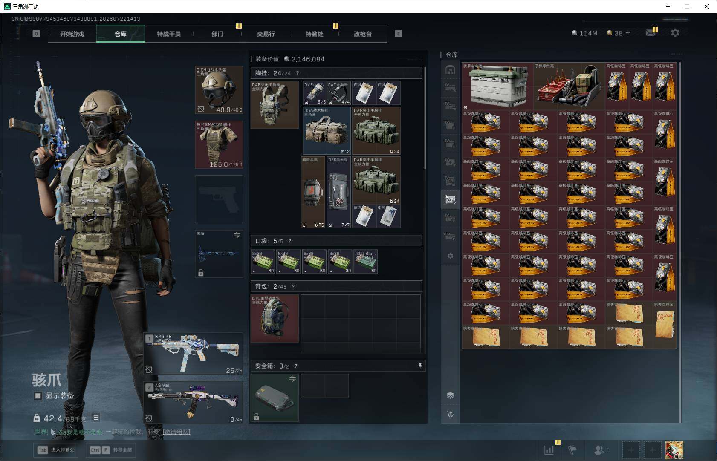Open the flag icon in bottom bar

coord(572,450)
